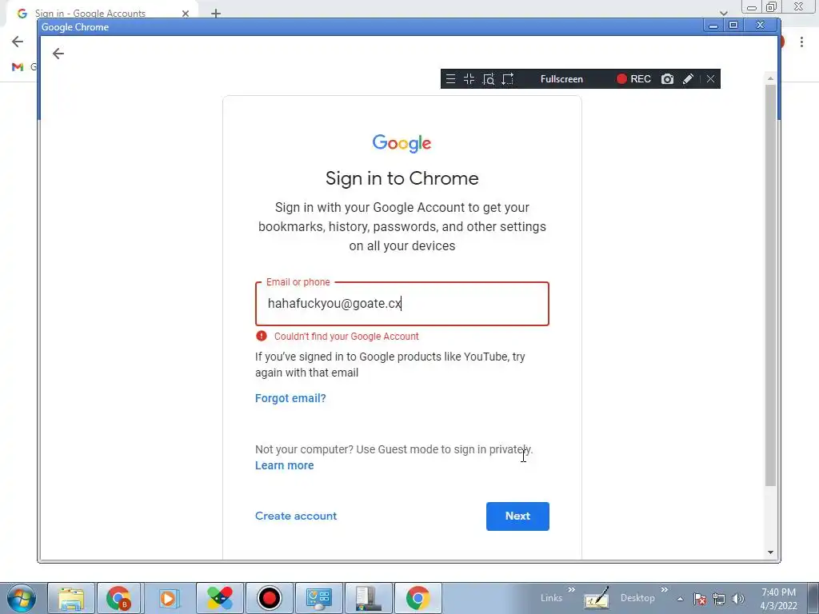Click the Create account link
Image resolution: width=819 pixels, height=614 pixels.
click(x=296, y=516)
